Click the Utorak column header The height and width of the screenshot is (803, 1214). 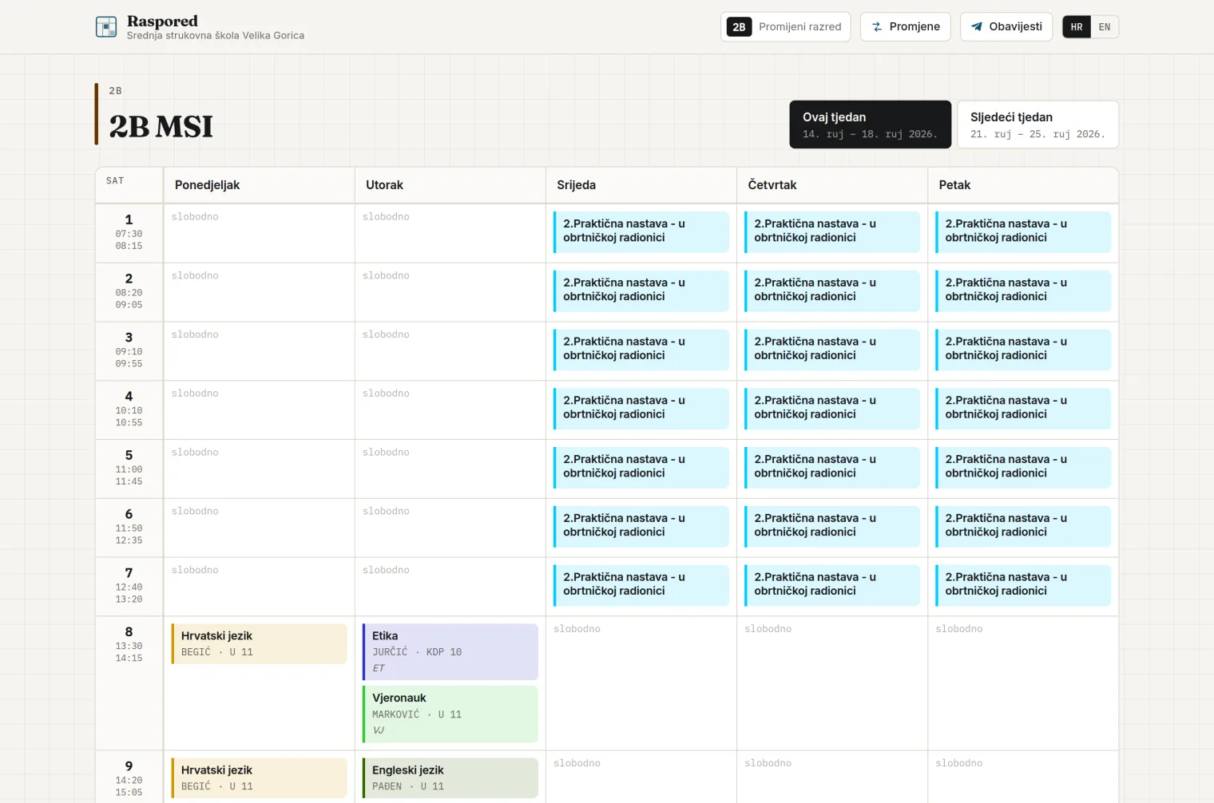coord(450,185)
